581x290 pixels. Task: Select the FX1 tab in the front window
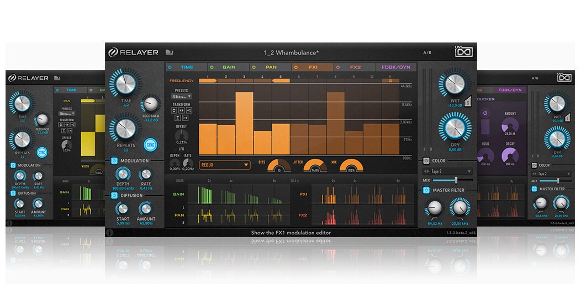313,67
